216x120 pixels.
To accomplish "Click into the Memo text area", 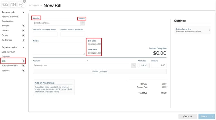I will (59, 49).
